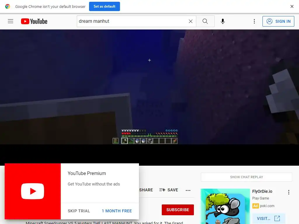Open the more actions ellipsis below the video

(x=188, y=190)
